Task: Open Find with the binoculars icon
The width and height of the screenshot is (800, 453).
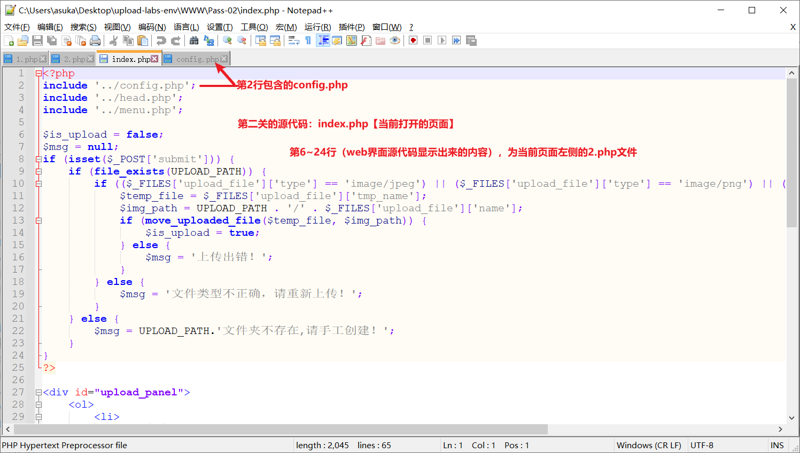Action: tap(194, 41)
